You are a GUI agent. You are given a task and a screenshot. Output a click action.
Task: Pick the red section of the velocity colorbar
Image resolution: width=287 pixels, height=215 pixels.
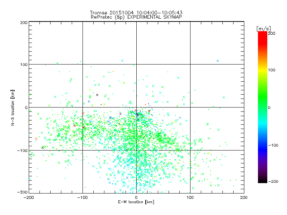click(x=263, y=38)
